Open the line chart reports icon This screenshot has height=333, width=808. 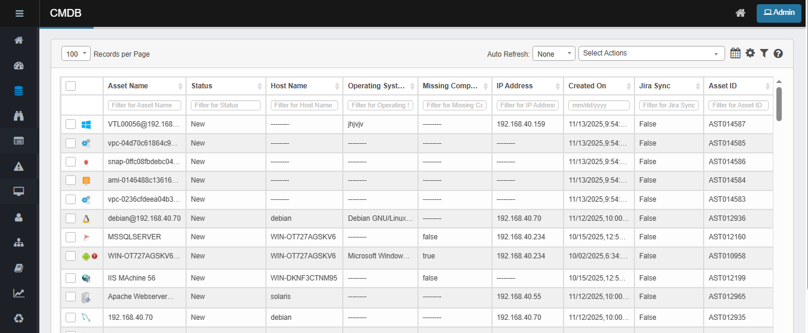click(18, 293)
